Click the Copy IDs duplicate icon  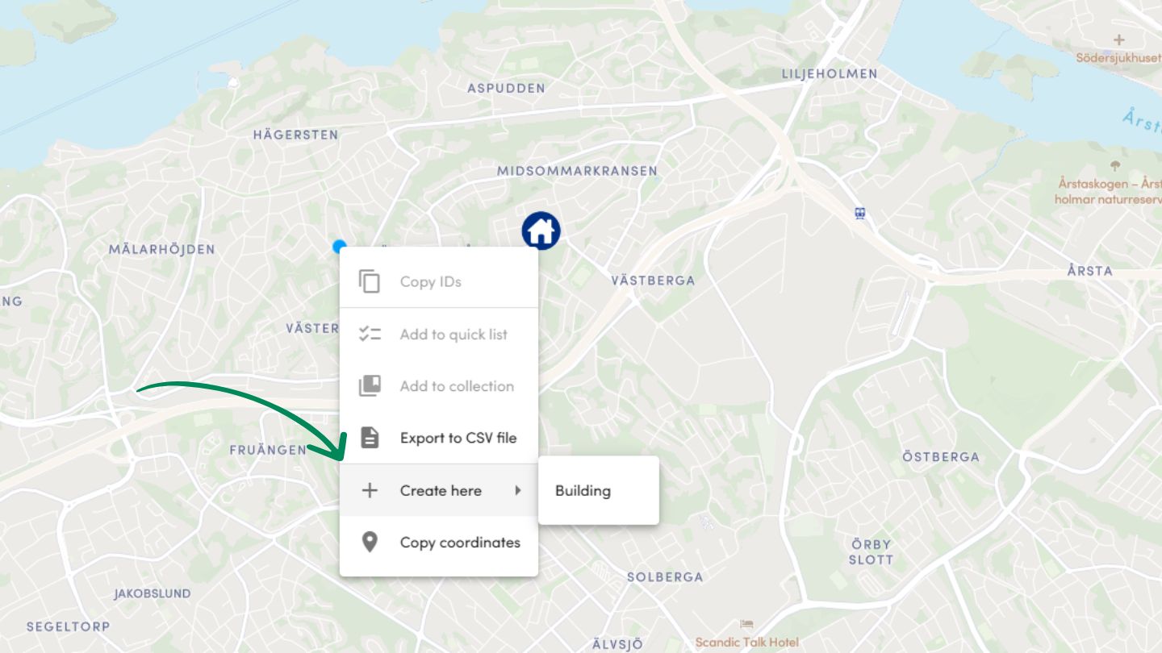point(370,281)
